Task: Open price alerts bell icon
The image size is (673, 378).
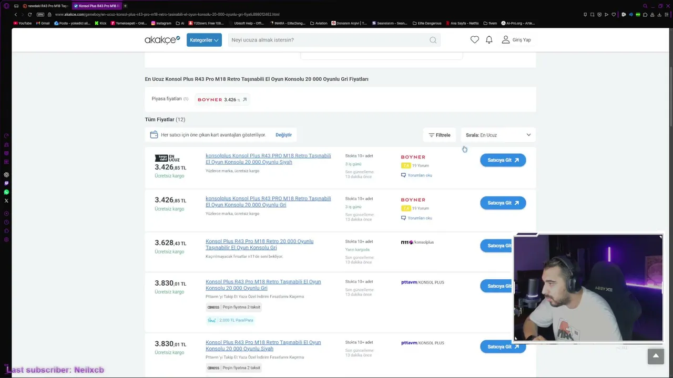Action: (x=489, y=40)
